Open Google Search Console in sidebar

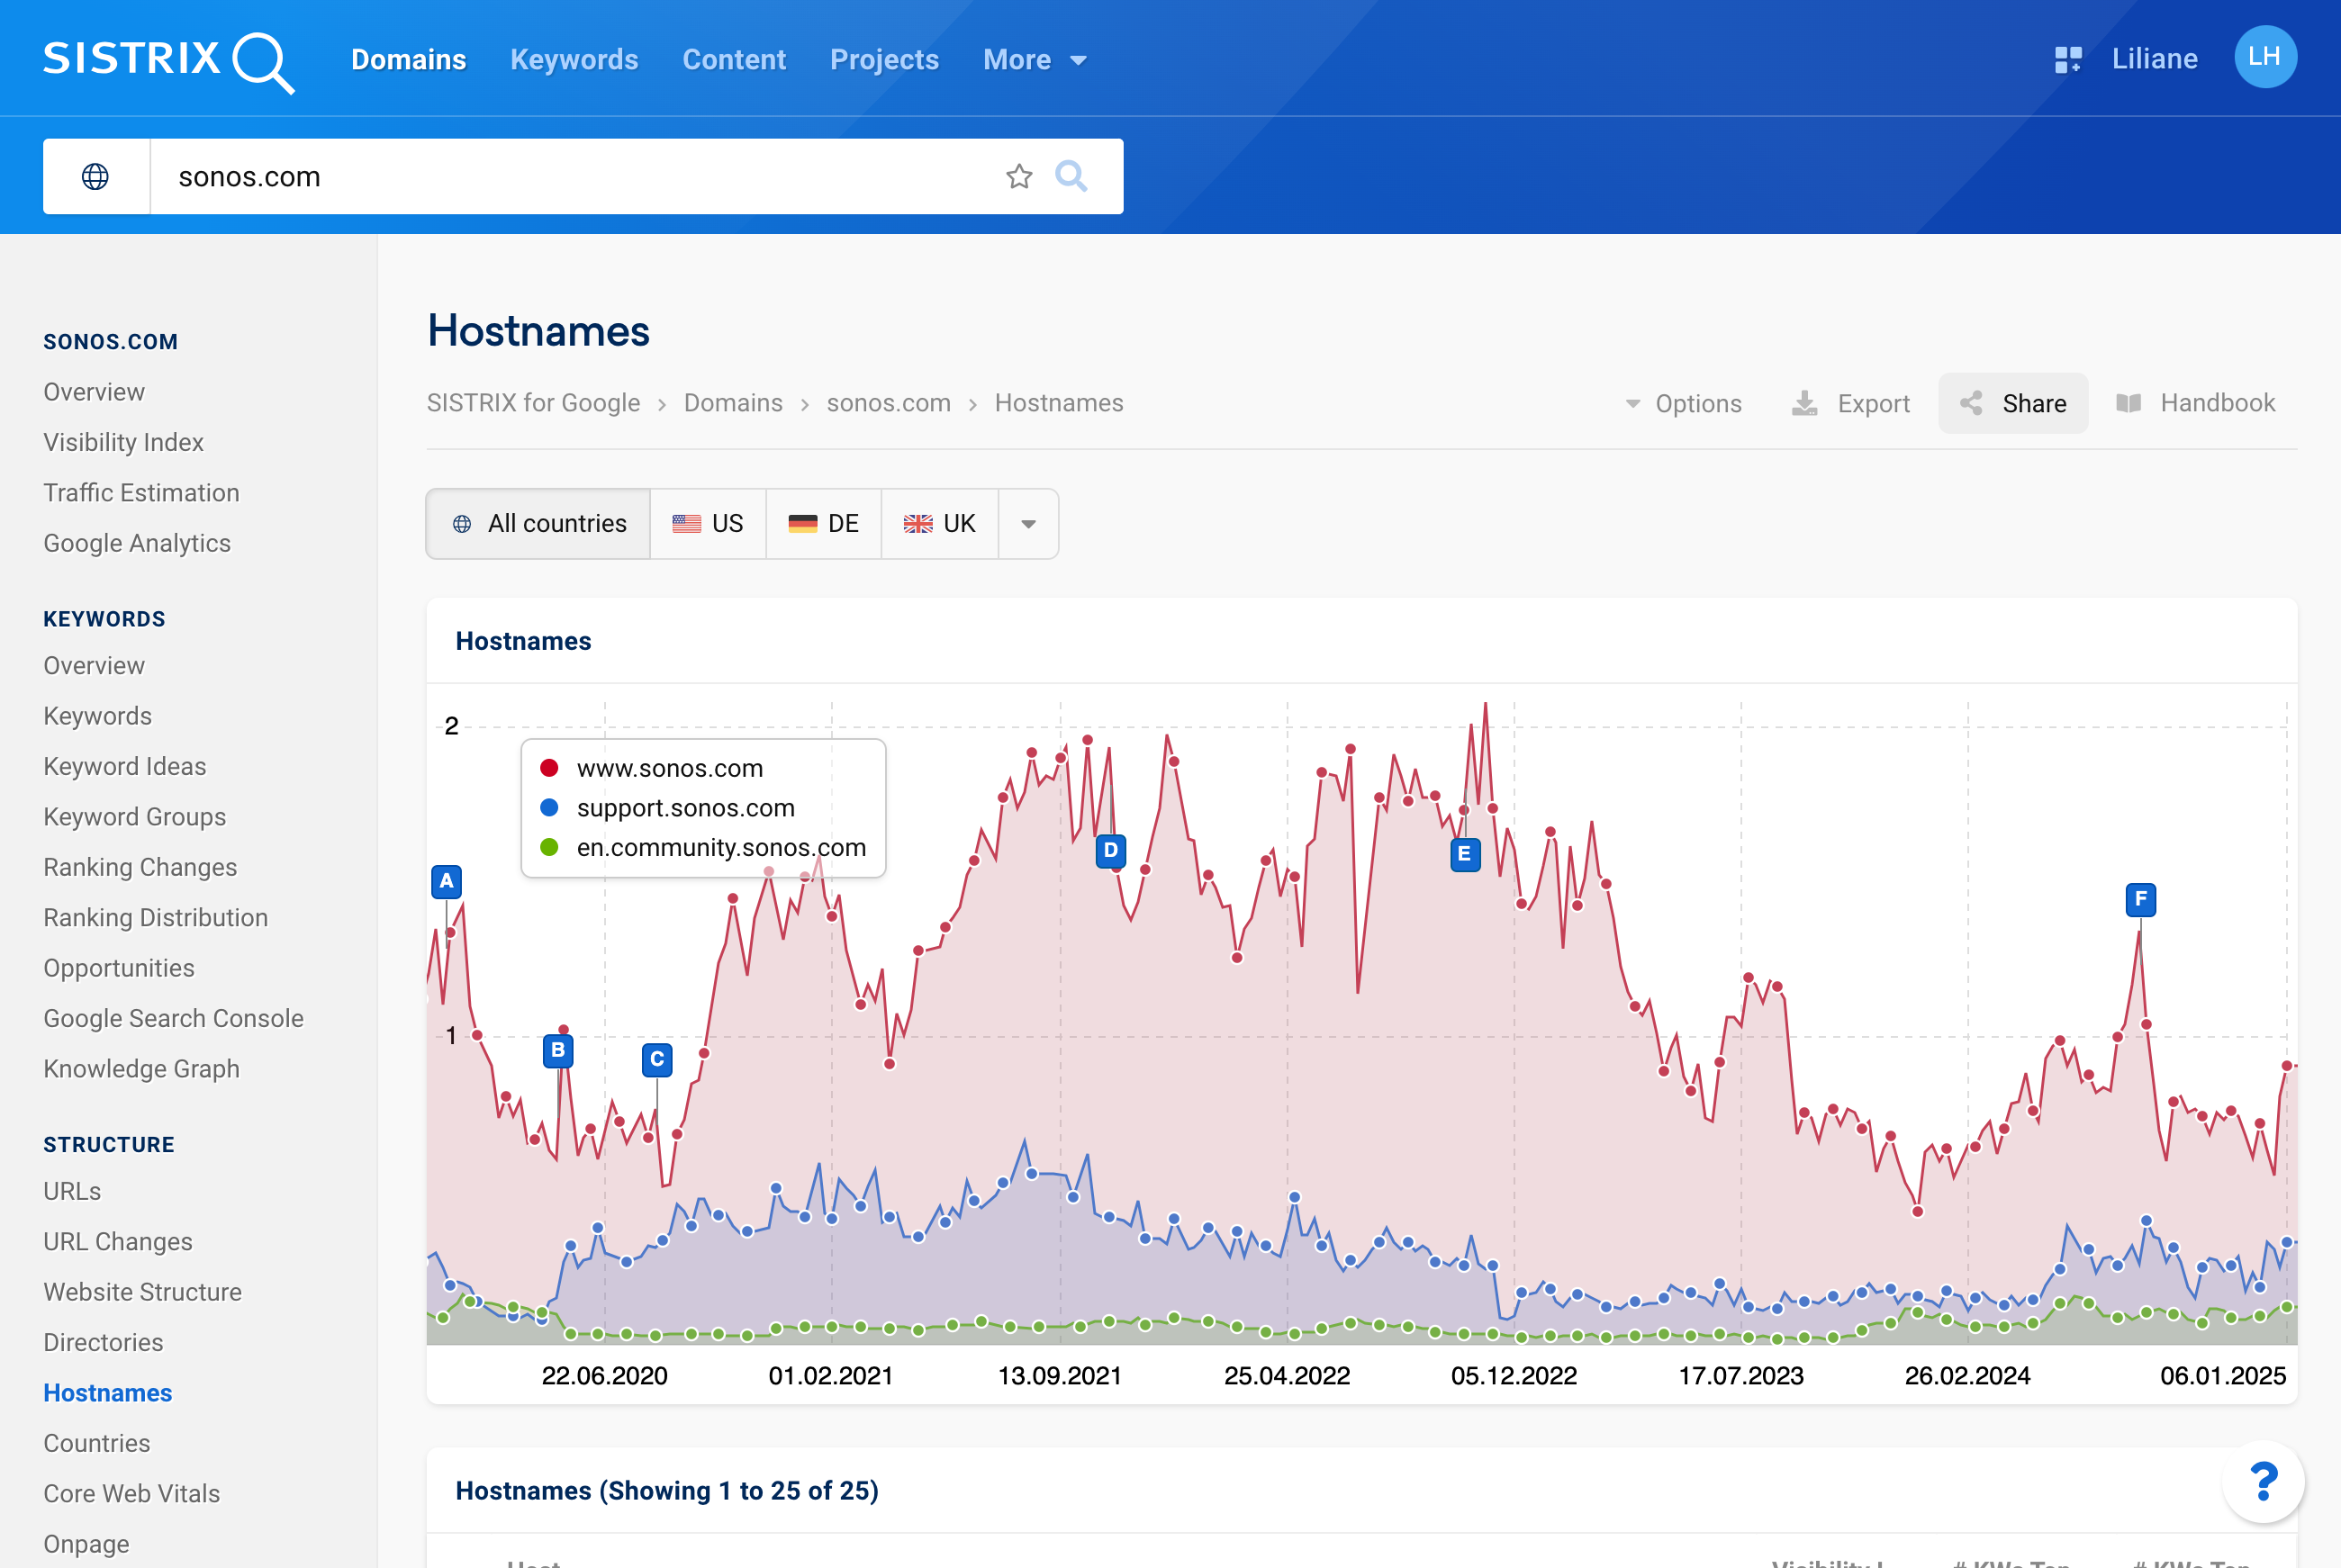[x=173, y=1018]
